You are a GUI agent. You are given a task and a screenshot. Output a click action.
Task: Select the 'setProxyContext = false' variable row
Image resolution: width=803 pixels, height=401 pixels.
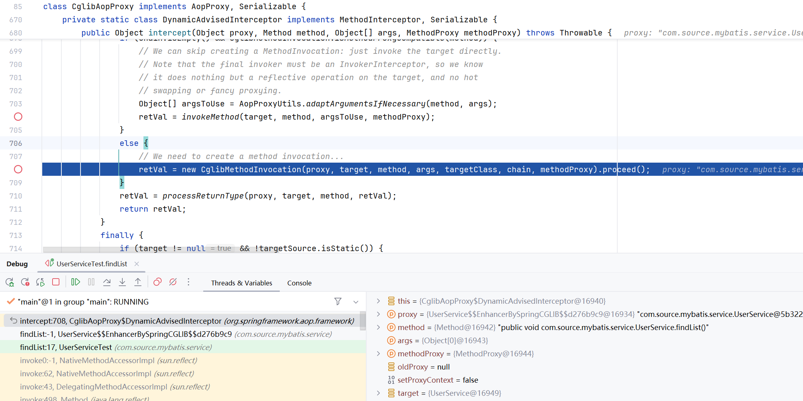coord(585,380)
